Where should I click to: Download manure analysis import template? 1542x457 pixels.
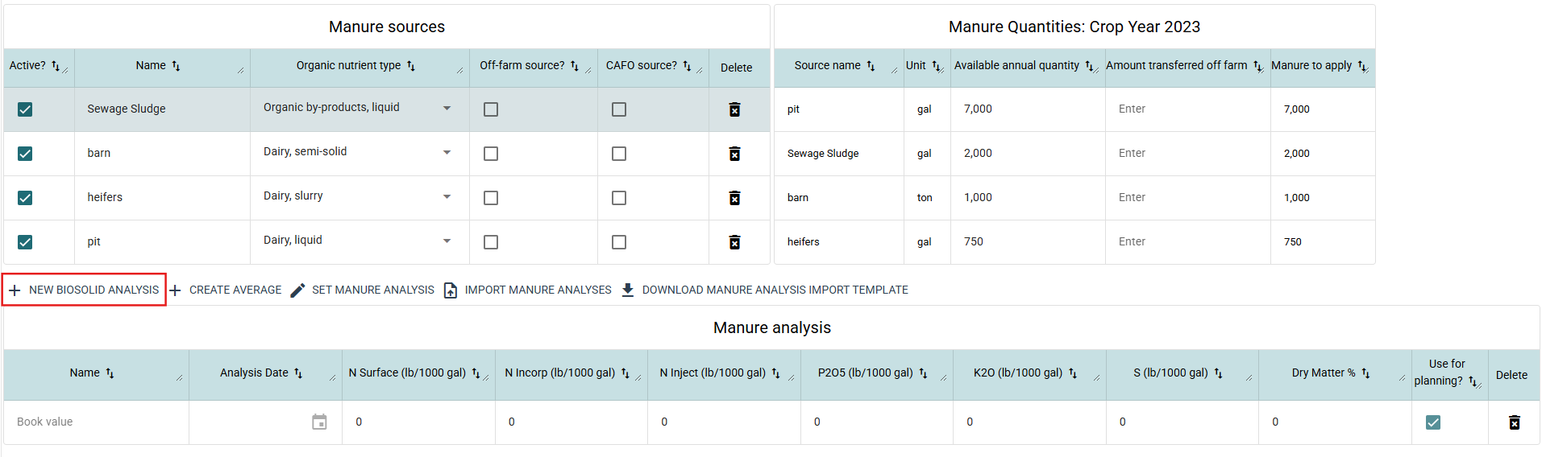tap(765, 290)
